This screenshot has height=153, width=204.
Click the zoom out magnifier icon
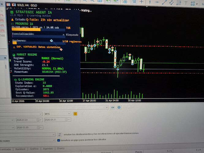[92, 1]
